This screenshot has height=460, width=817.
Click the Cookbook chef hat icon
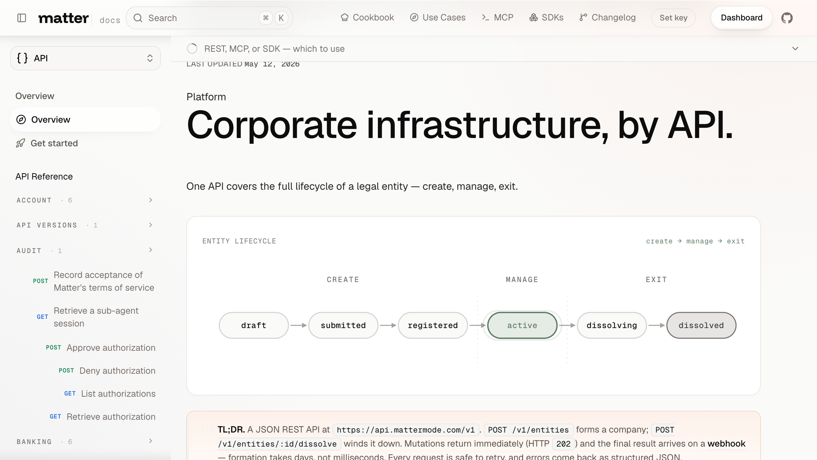click(x=344, y=18)
